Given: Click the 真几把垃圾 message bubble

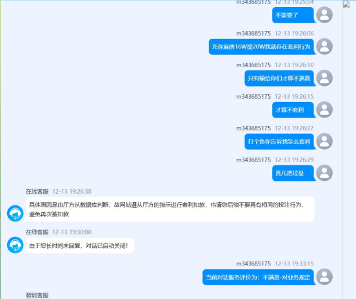Looking at the screenshot, I should point(293,173).
